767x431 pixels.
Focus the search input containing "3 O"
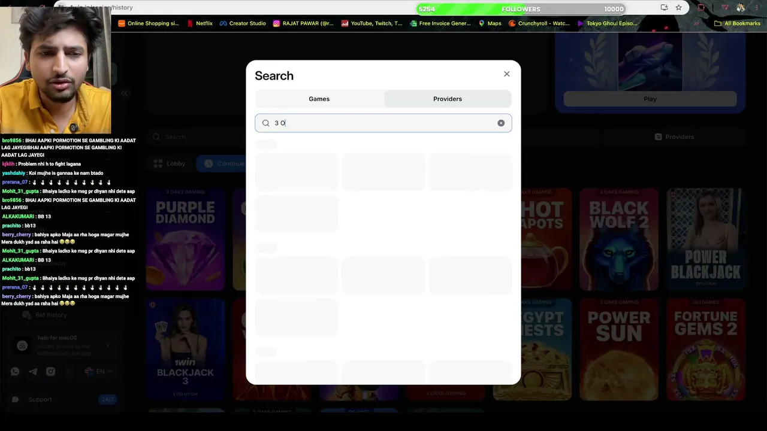383,123
